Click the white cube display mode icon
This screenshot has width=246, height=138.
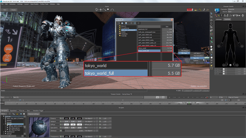pos(211,47)
